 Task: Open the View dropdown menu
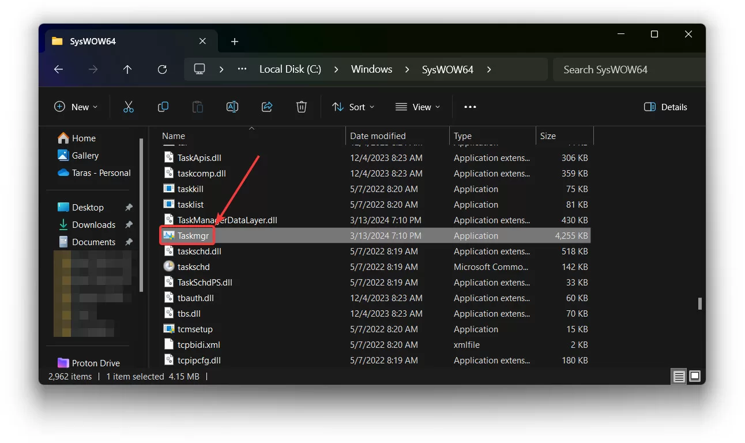point(418,107)
